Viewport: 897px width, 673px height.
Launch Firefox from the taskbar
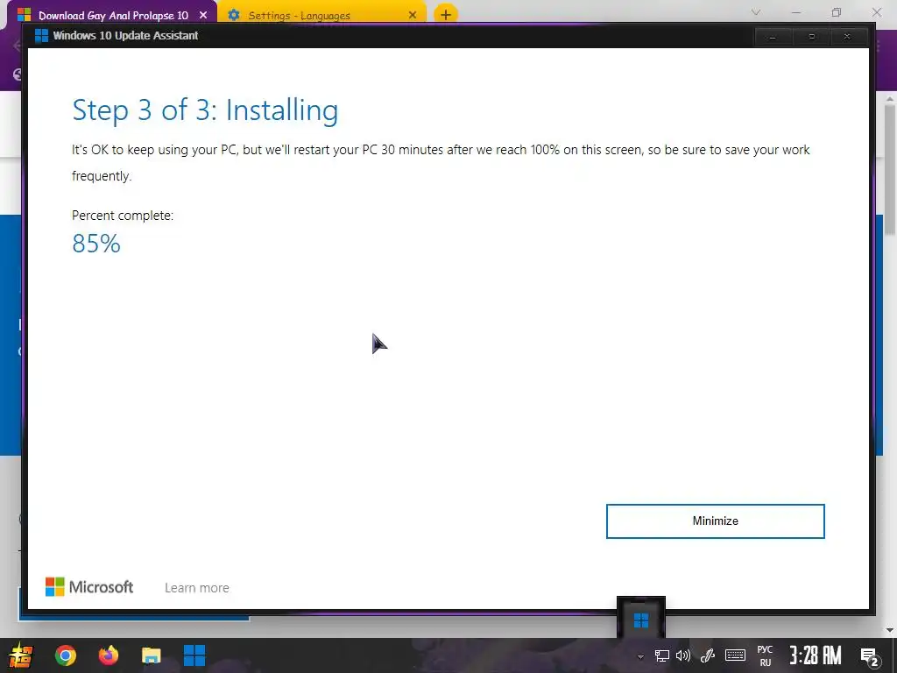[108, 655]
